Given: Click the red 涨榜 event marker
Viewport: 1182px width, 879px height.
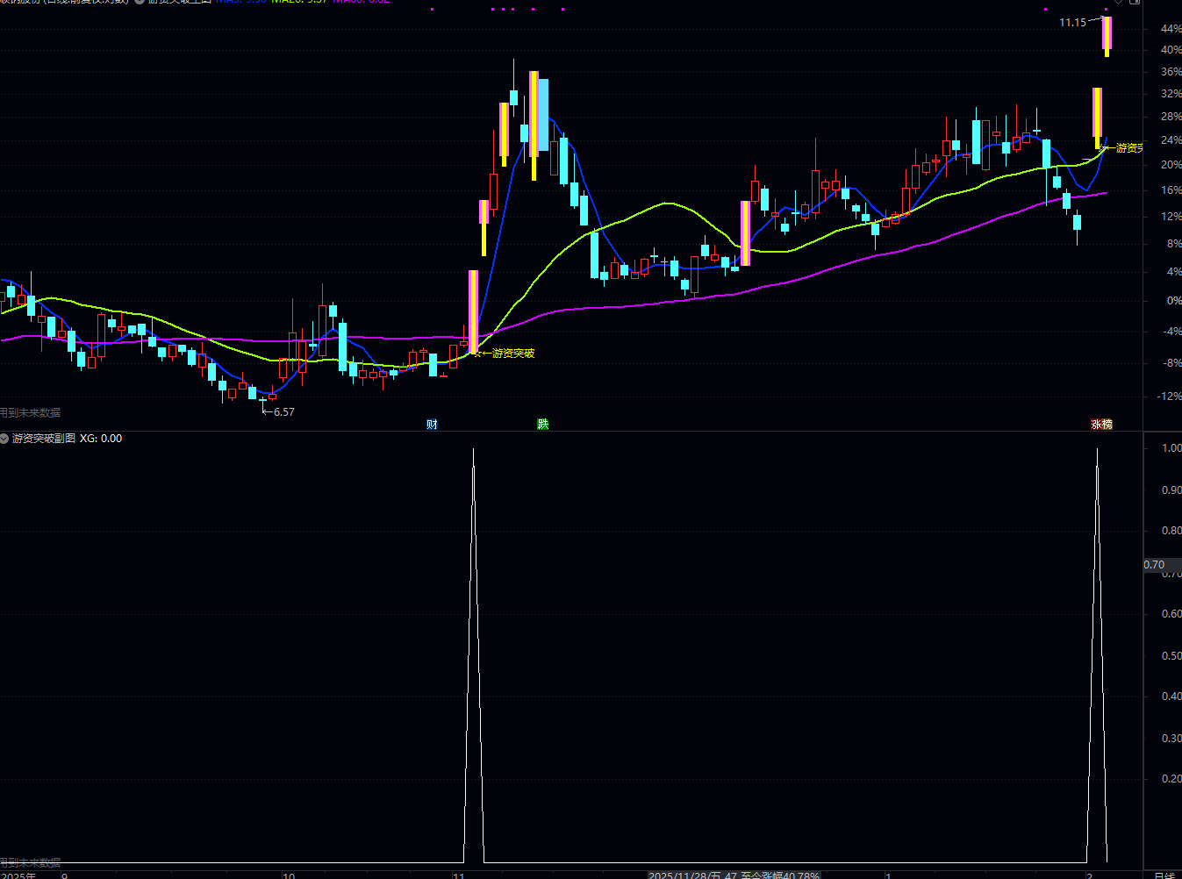Looking at the screenshot, I should click(x=1101, y=425).
